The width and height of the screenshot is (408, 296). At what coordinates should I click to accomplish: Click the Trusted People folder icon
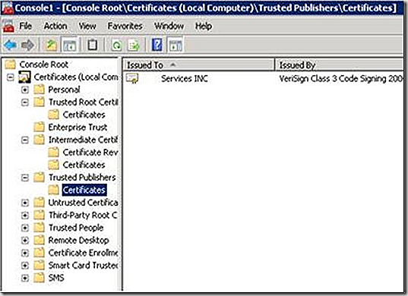tap(39, 228)
